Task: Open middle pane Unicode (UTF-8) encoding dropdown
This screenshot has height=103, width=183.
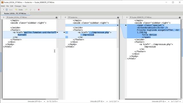Action: pos(97,101)
